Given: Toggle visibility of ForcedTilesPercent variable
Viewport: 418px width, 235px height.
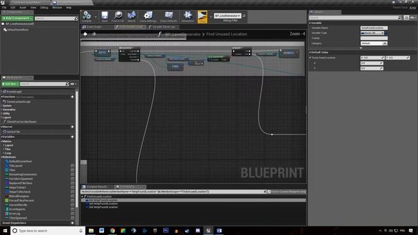Looking at the screenshot, I should tap(72, 200).
